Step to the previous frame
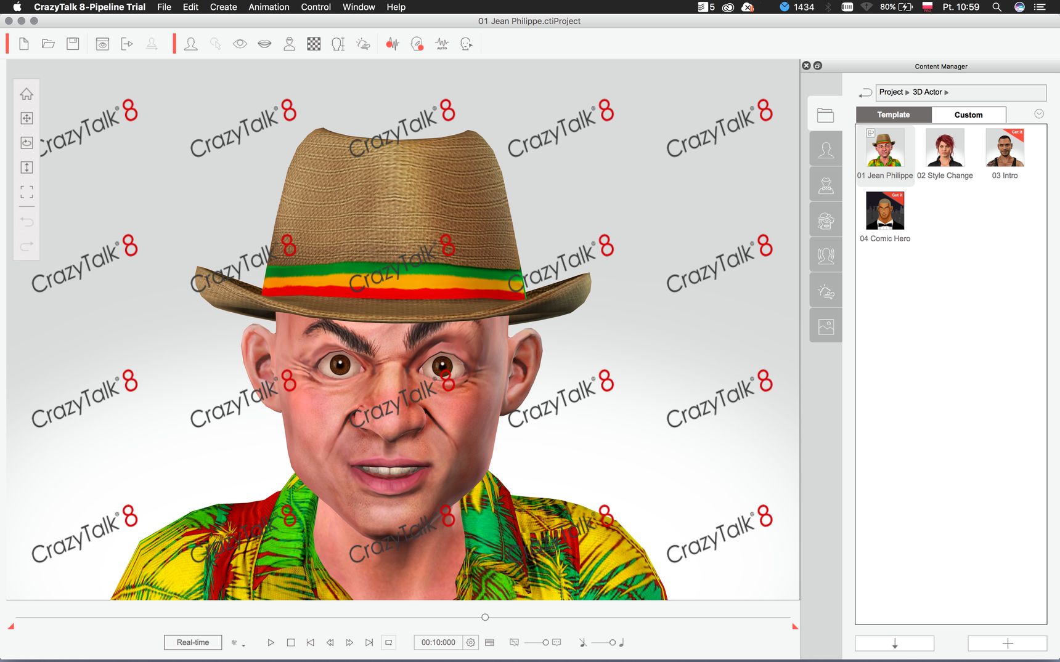Viewport: 1060px width, 662px height. pos(330,642)
